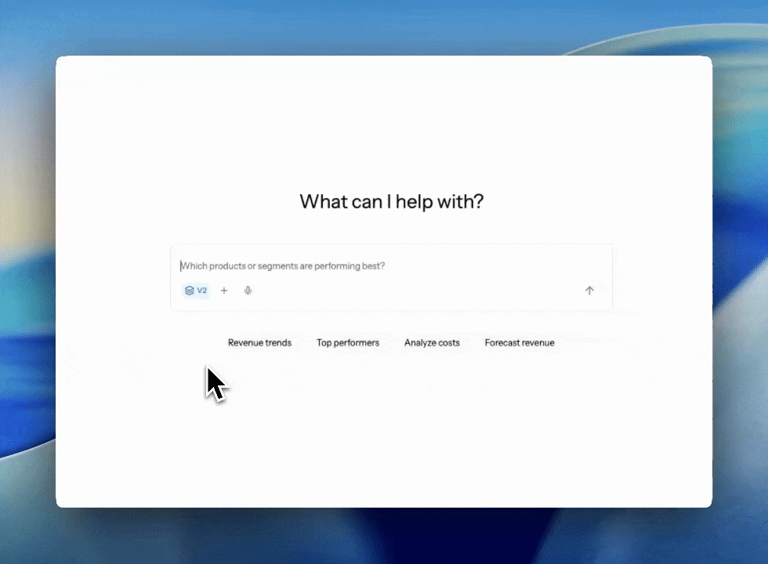
Task: Activate the microphone for voice input
Action: [248, 290]
